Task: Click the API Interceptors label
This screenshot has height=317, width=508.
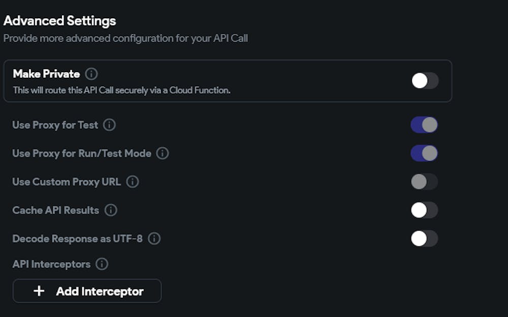Action: point(51,264)
